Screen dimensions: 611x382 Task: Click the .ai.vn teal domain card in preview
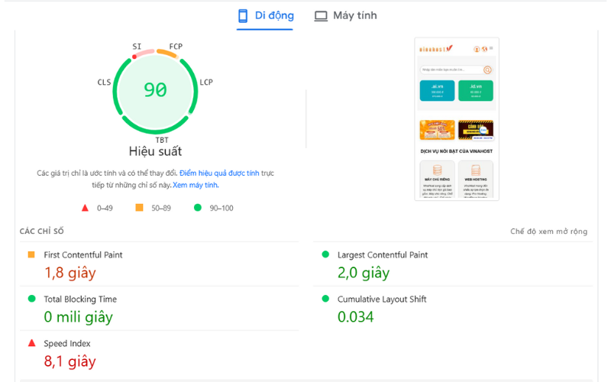coord(437,91)
